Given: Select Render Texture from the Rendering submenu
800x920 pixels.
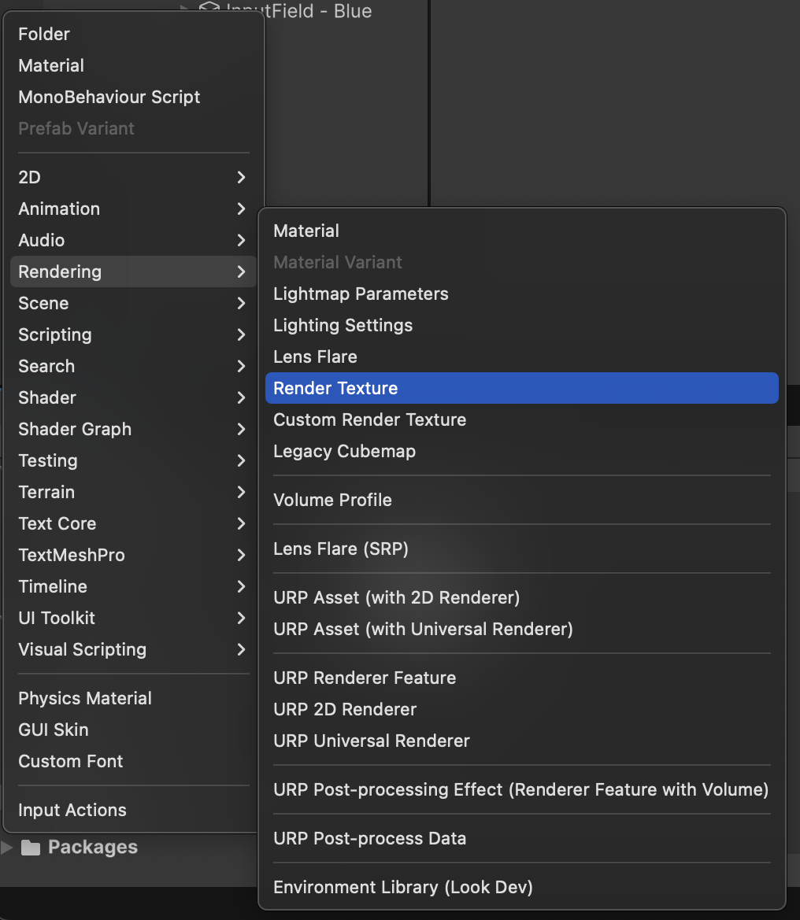Looking at the screenshot, I should click(335, 388).
